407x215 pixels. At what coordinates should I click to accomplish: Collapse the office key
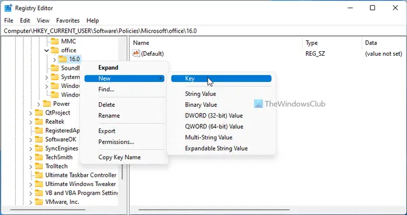coord(47,51)
